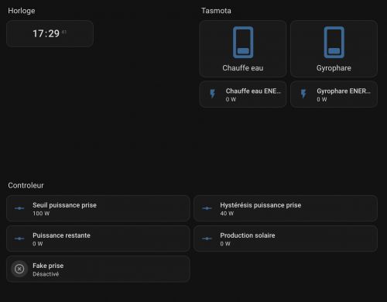Click the Controleur section heading
387x302 pixels.
(26, 185)
